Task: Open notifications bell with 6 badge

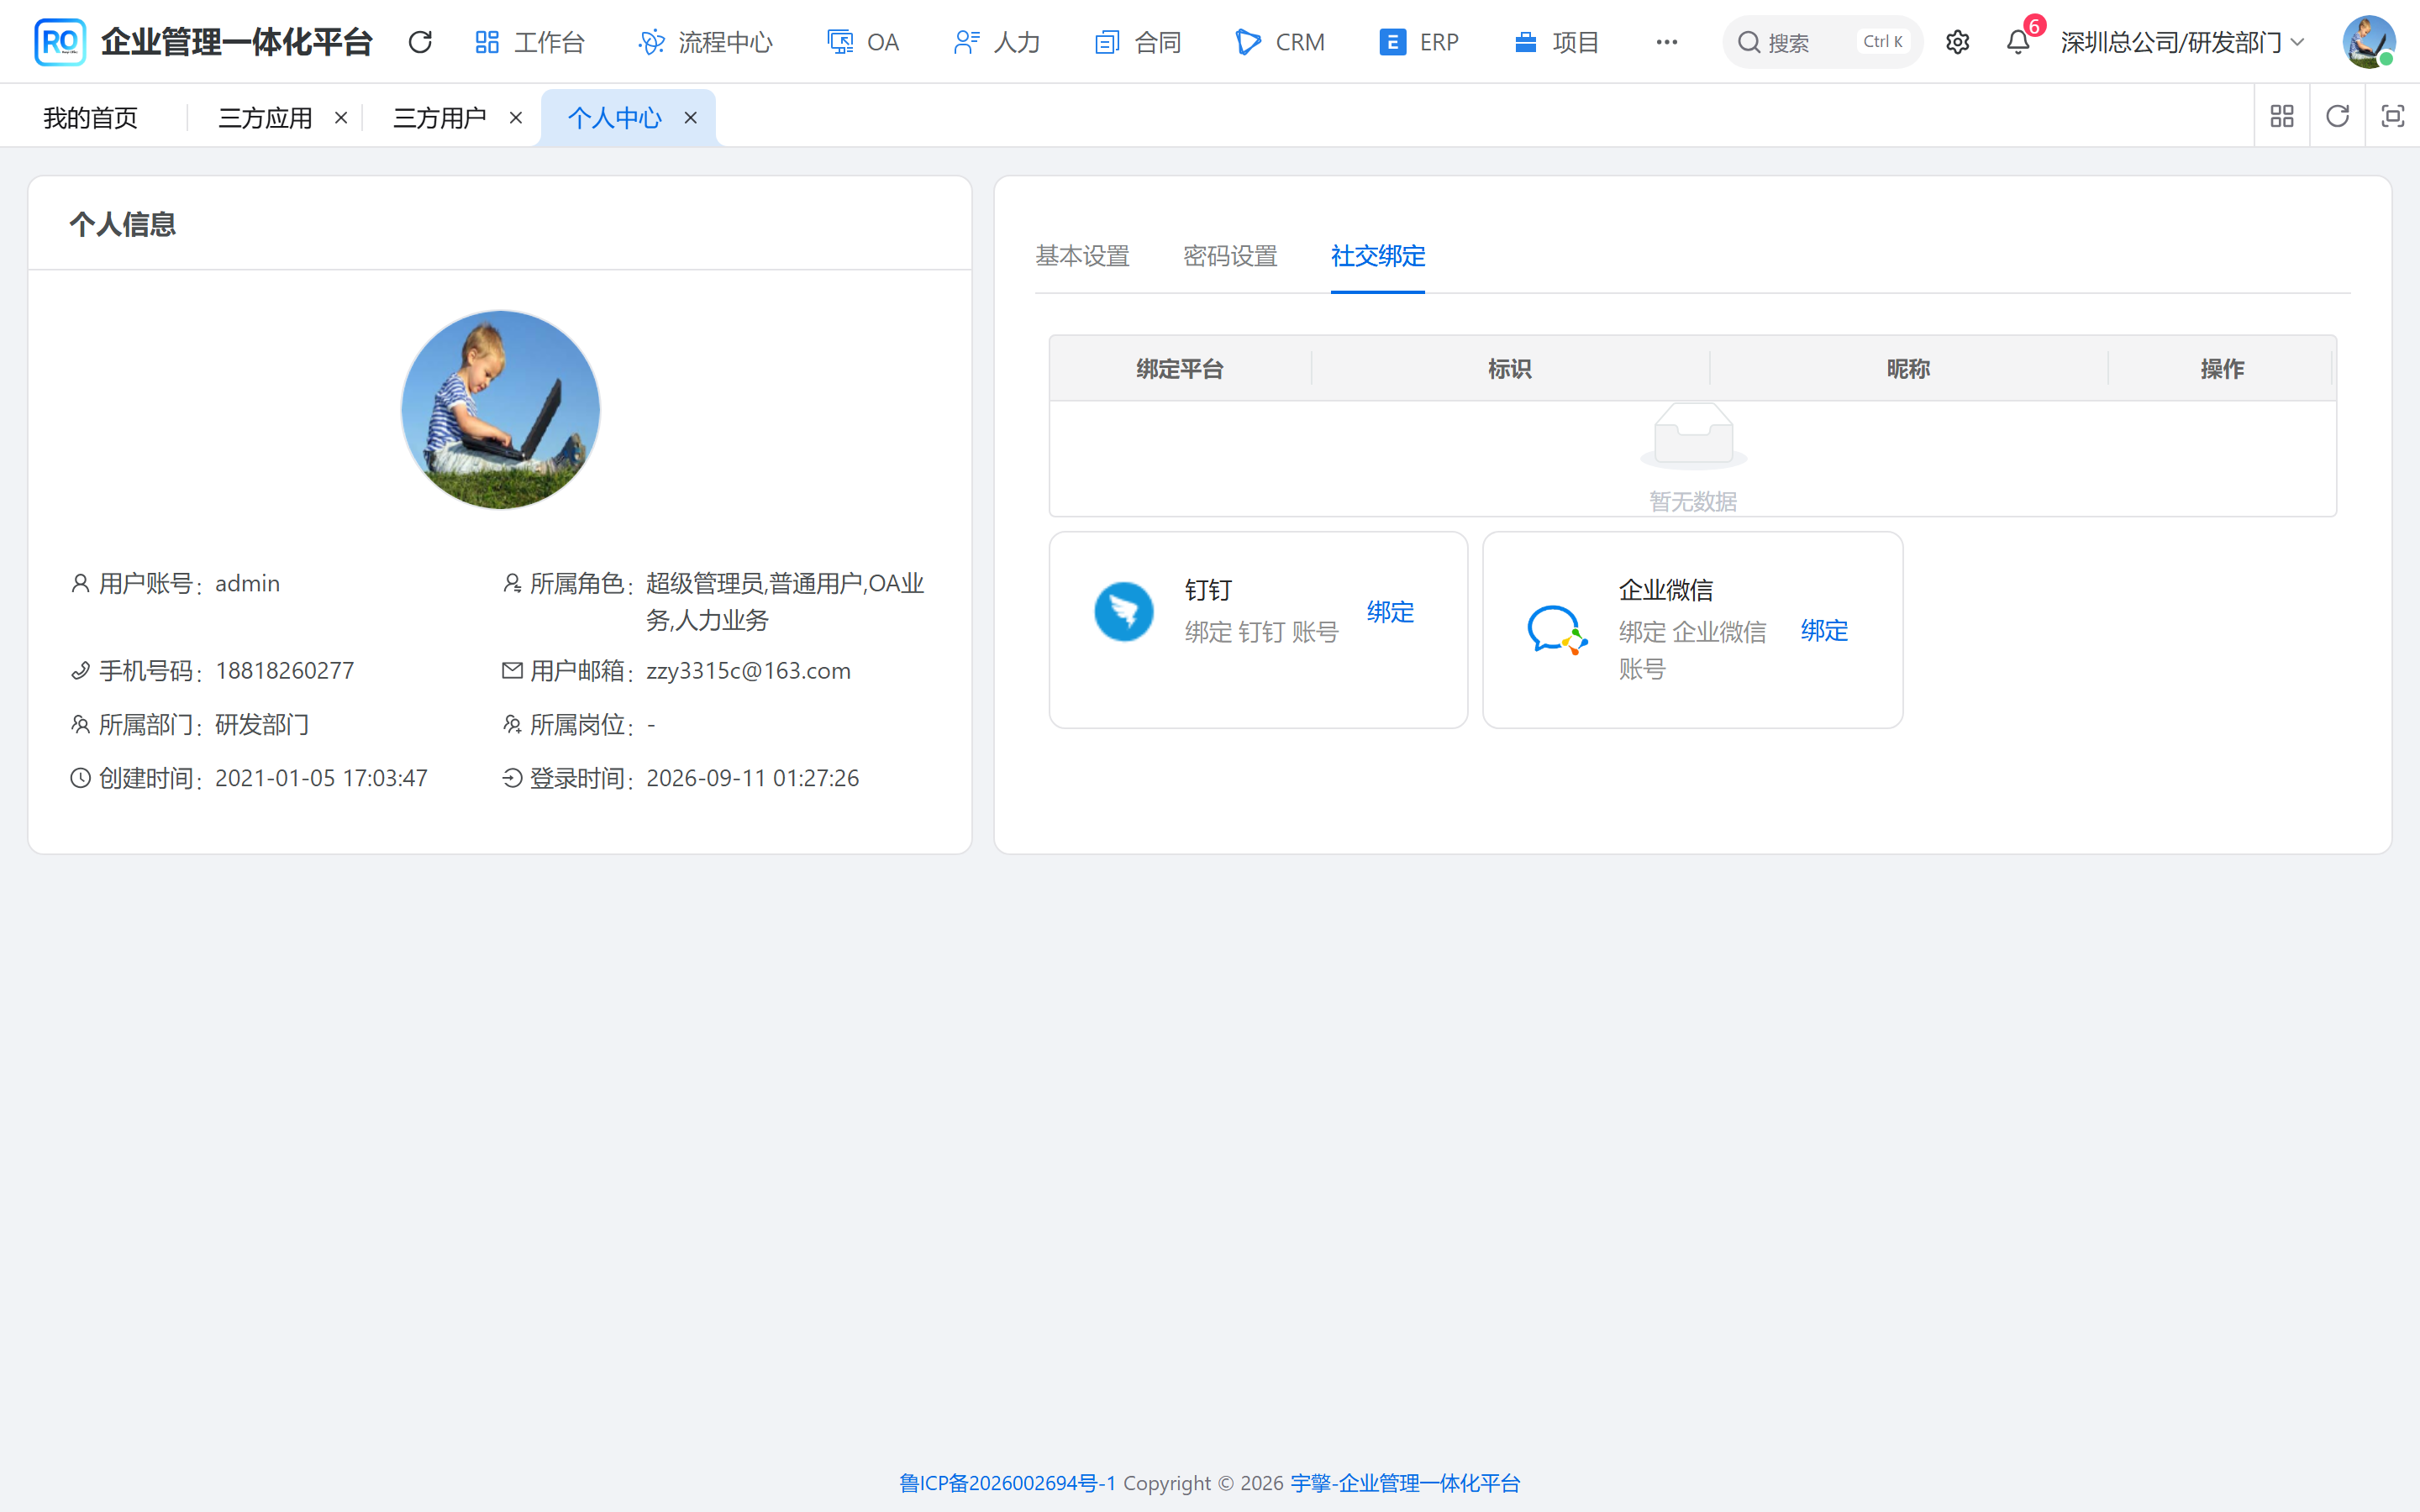Action: (2018, 42)
